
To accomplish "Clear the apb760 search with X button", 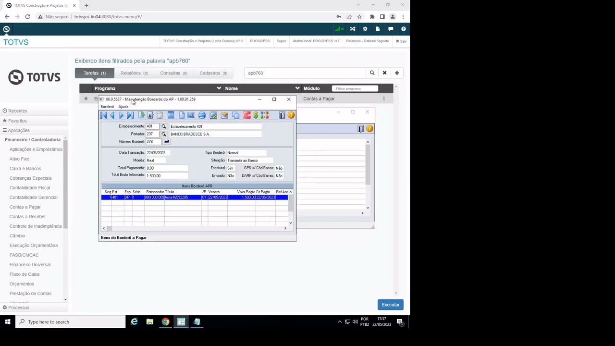I will point(384,73).
